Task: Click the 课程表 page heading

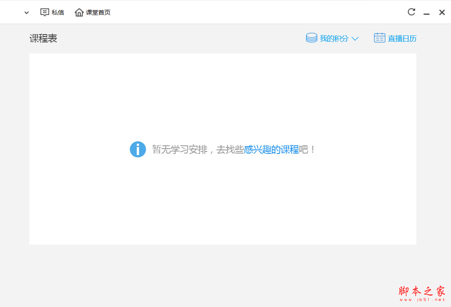Action: 43,38
